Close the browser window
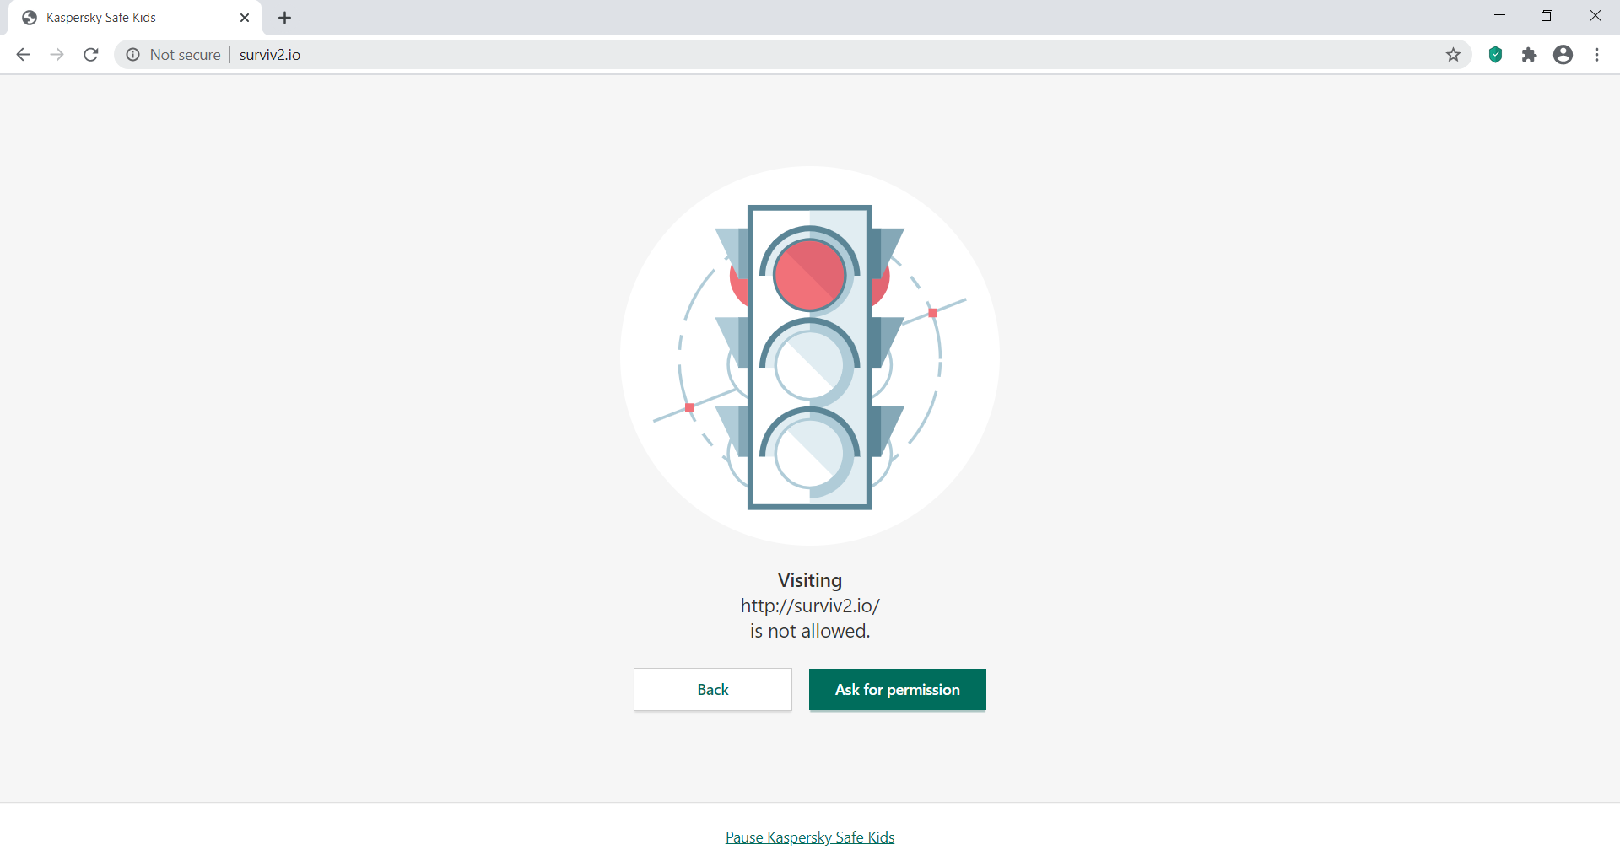 coord(1595,16)
